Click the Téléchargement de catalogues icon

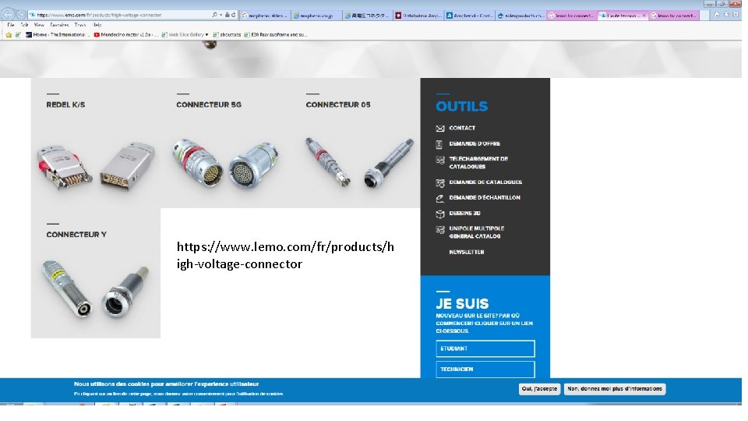(x=439, y=161)
